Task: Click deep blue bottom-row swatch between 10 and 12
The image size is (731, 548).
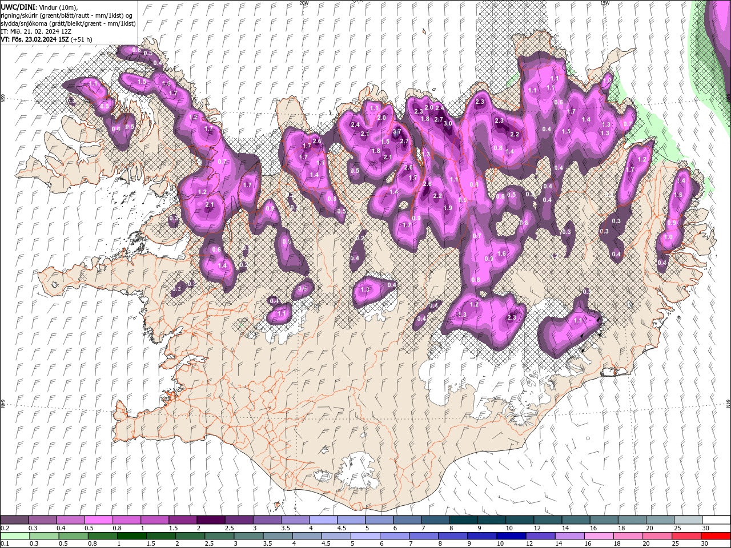Action: coord(511,536)
